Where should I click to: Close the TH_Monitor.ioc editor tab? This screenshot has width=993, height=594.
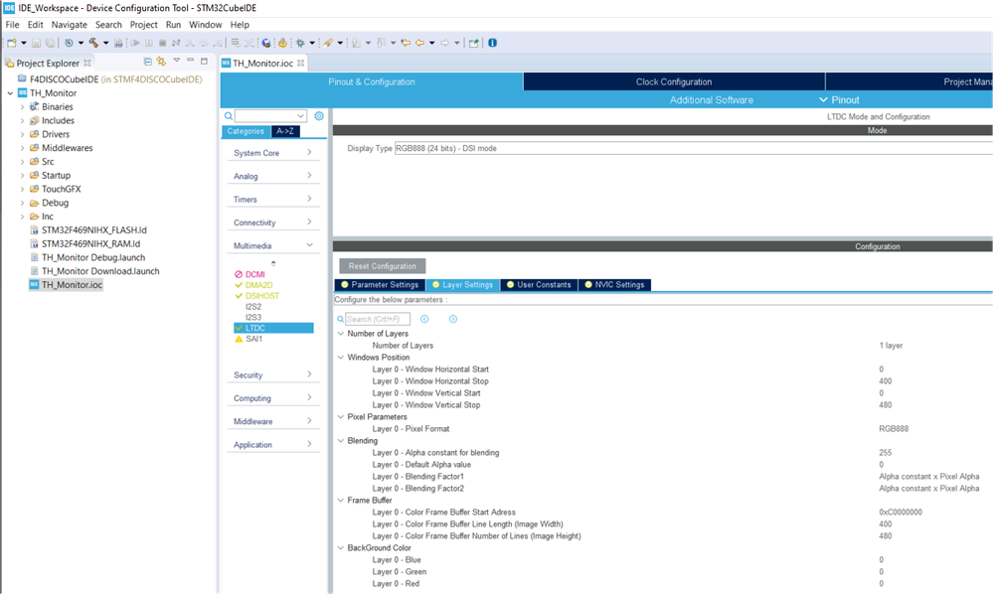click(301, 63)
